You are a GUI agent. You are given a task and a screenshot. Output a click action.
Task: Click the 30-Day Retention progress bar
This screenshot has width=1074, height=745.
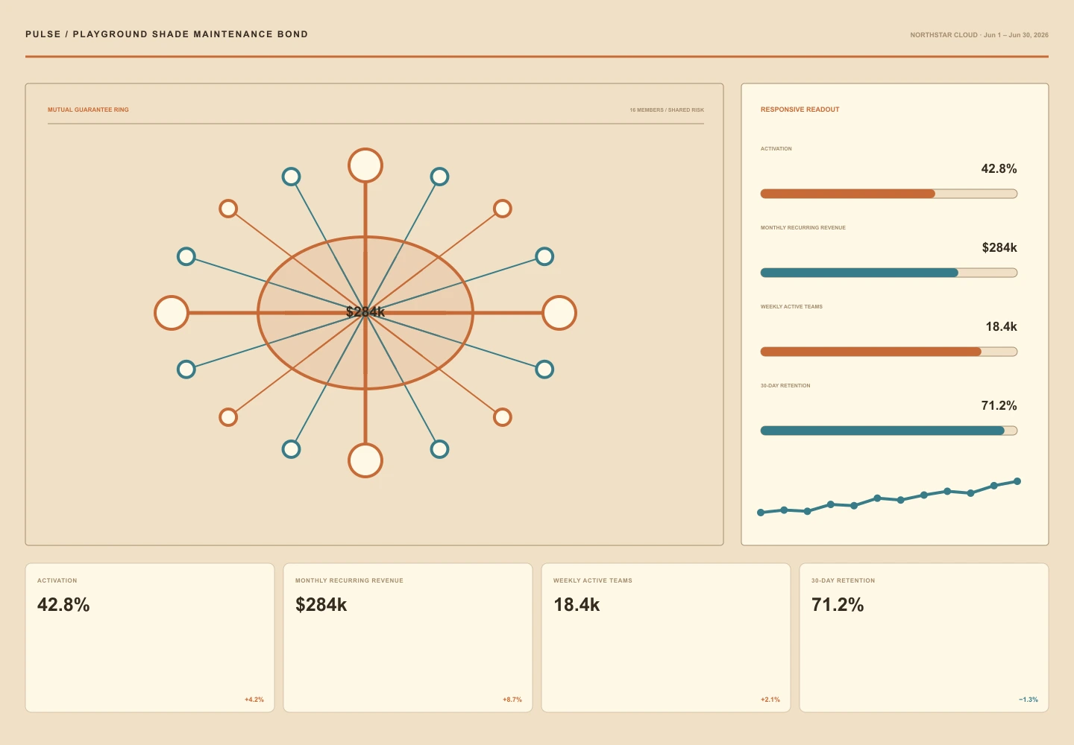pos(889,431)
